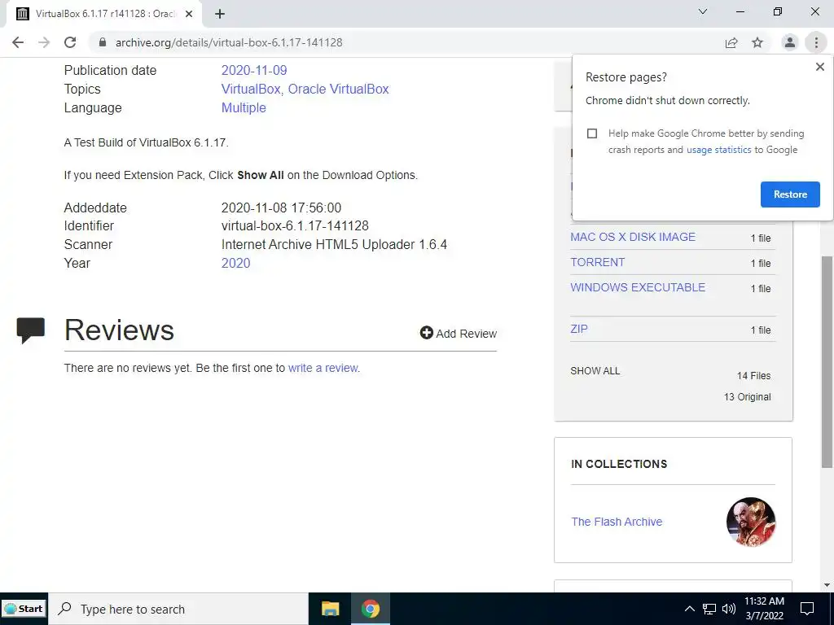The width and height of the screenshot is (834, 625).
Task: Open the Oracle VirtualBox topic link
Action: pyautogui.click(x=338, y=89)
